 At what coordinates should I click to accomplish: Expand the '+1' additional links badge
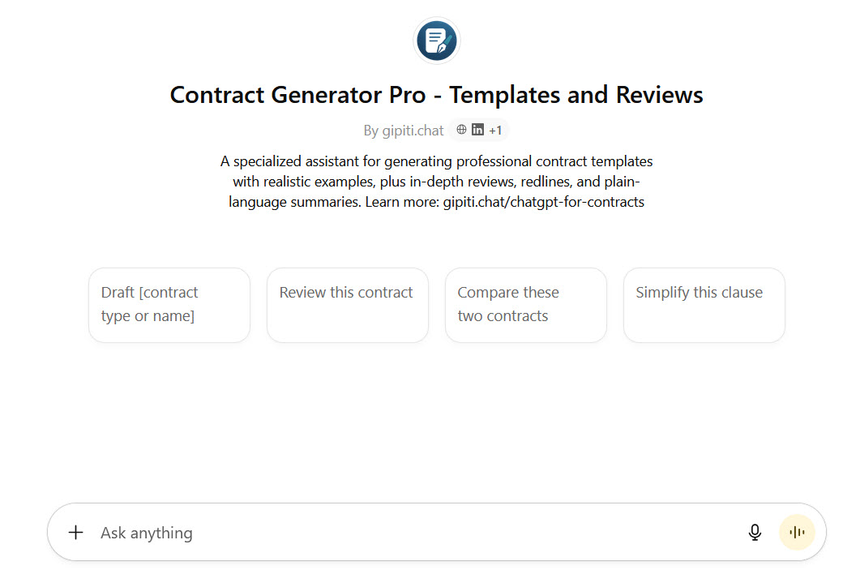click(495, 130)
